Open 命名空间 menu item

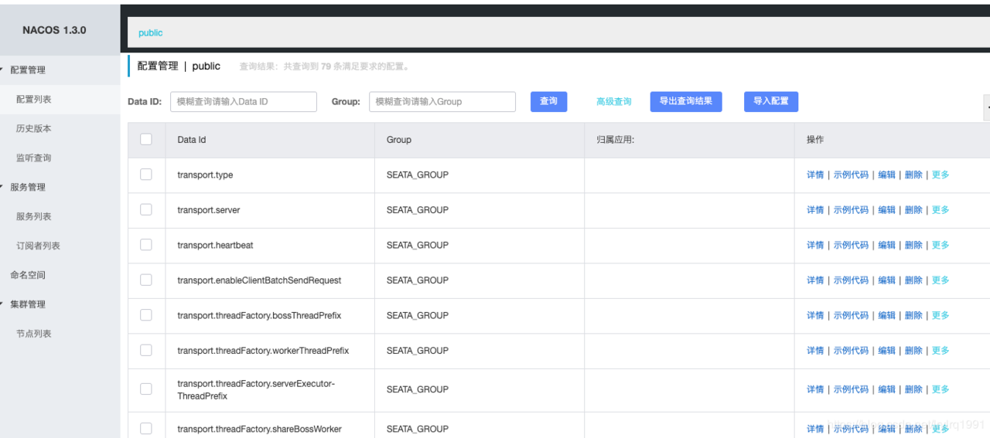[x=28, y=275]
